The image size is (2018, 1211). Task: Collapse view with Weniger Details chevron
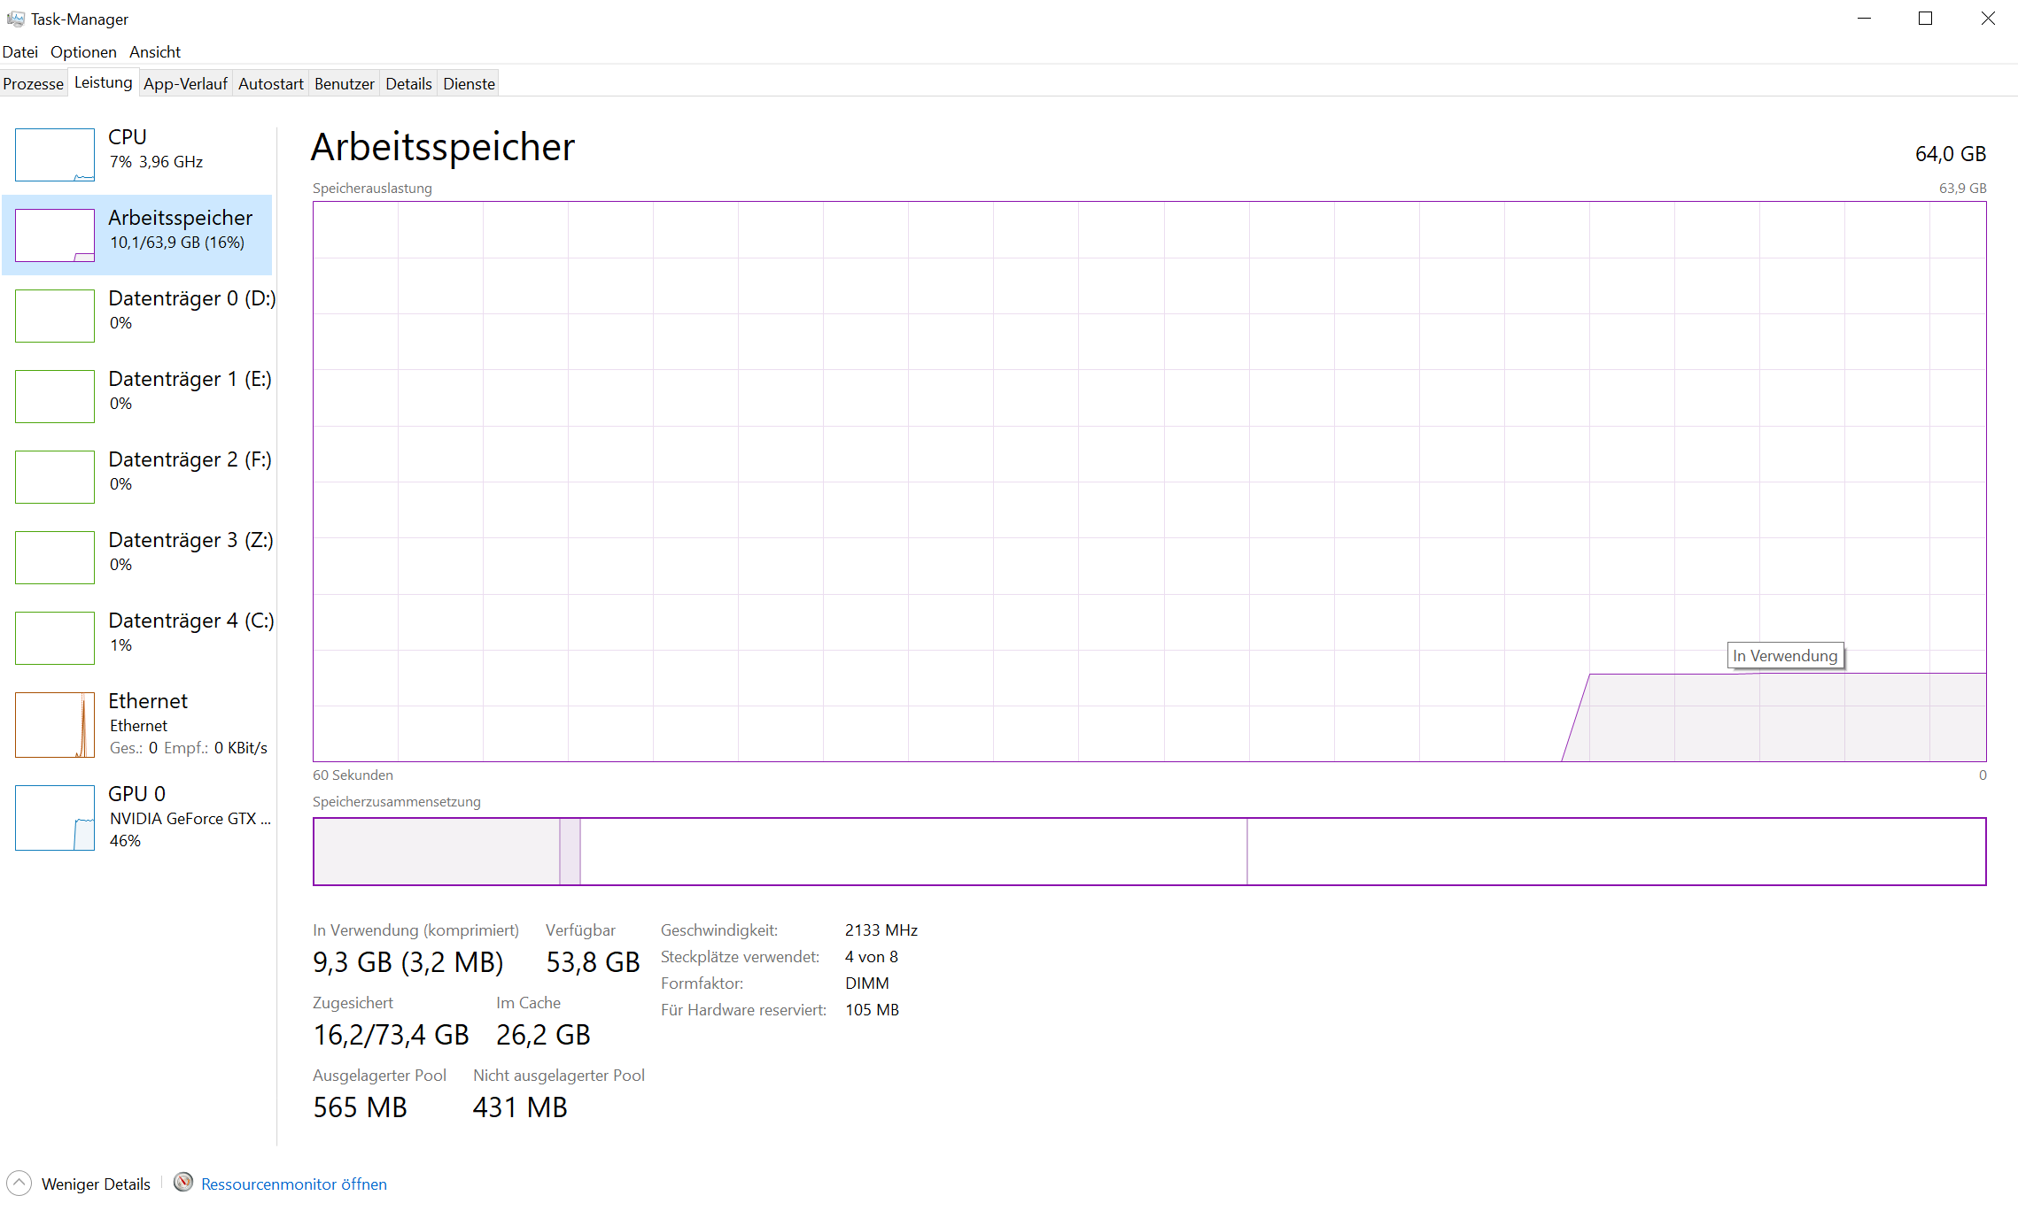[19, 1184]
